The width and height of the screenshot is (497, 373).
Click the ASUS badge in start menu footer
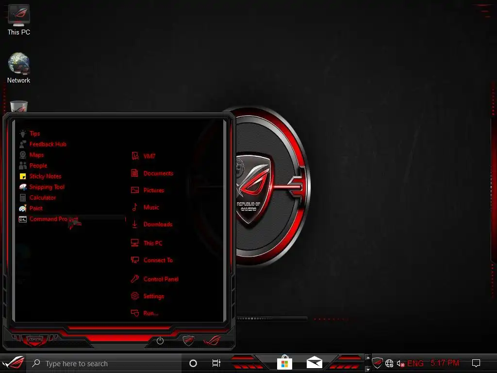(x=34, y=340)
